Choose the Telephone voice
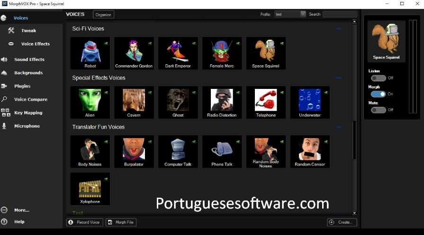 coord(266,102)
